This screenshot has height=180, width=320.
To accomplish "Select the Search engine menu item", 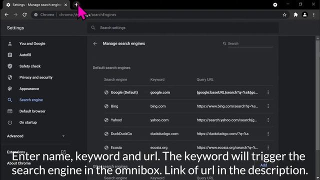I will tap(31, 100).
